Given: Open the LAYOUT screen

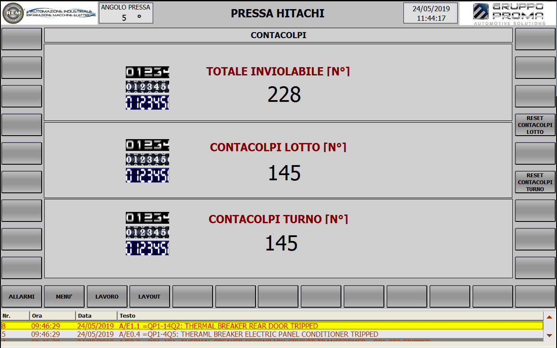Looking at the screenshot, I should point(150,296).
